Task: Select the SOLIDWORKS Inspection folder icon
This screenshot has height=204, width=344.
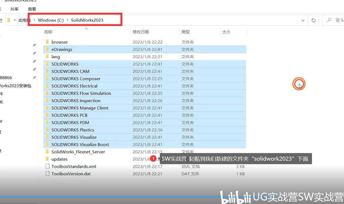Action: [x=47, y=101]
